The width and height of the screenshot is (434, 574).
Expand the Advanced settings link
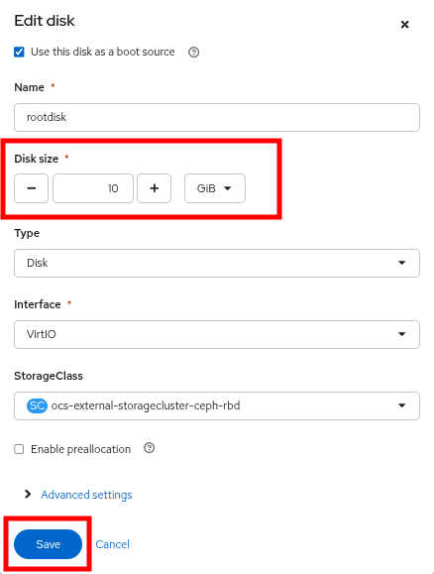click(x=86, y=495)
